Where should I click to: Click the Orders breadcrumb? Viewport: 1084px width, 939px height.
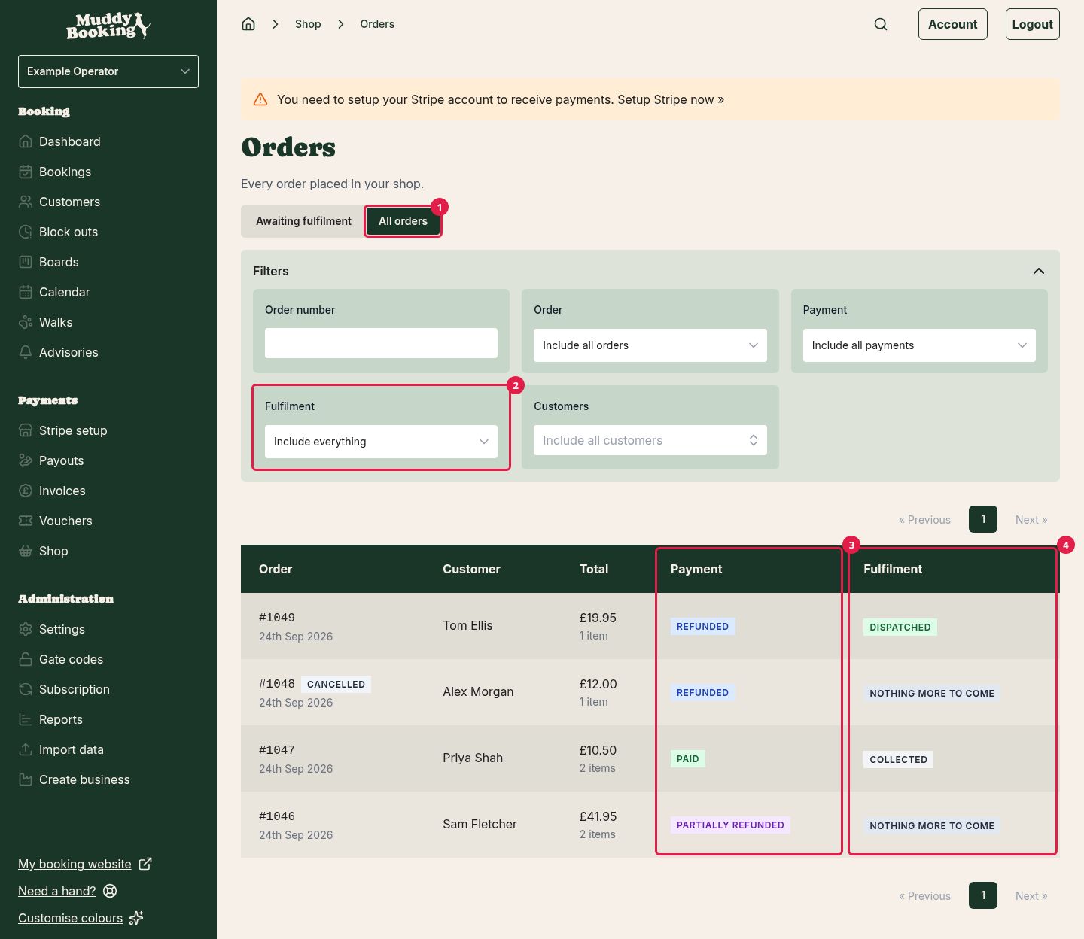tap(377, 24)
